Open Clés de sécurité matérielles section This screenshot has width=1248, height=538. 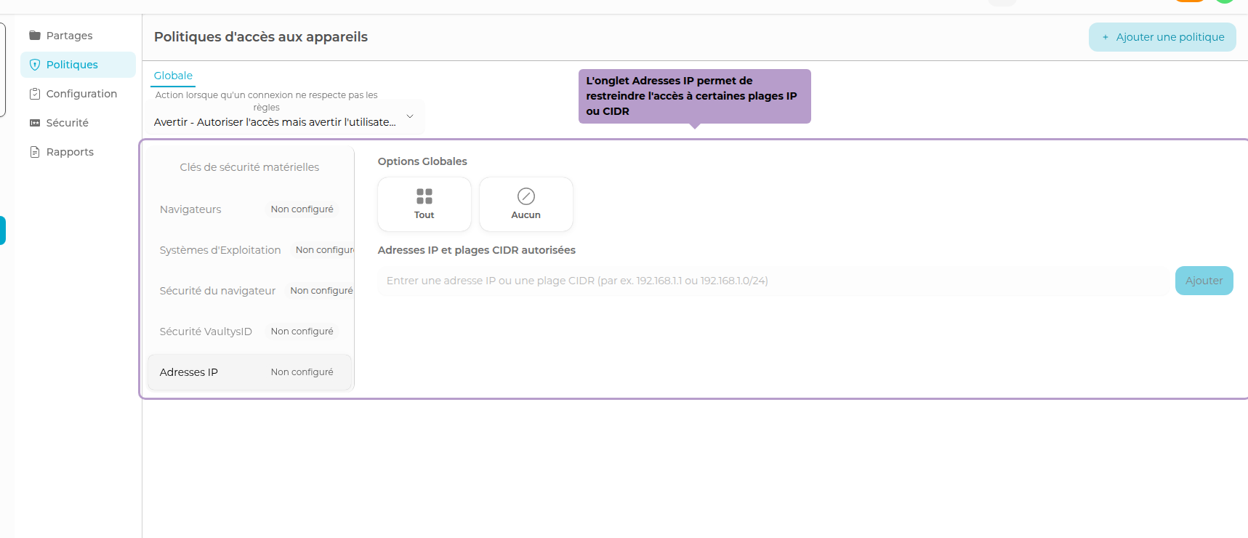click(x=249, y=167)
